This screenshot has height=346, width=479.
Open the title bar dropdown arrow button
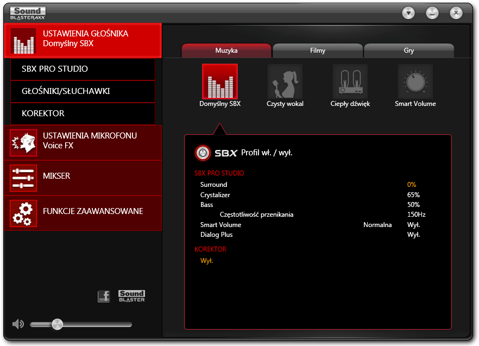tap(408, 13)
